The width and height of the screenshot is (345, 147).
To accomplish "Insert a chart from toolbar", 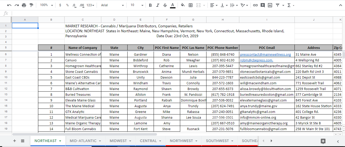I will [270, 5].
